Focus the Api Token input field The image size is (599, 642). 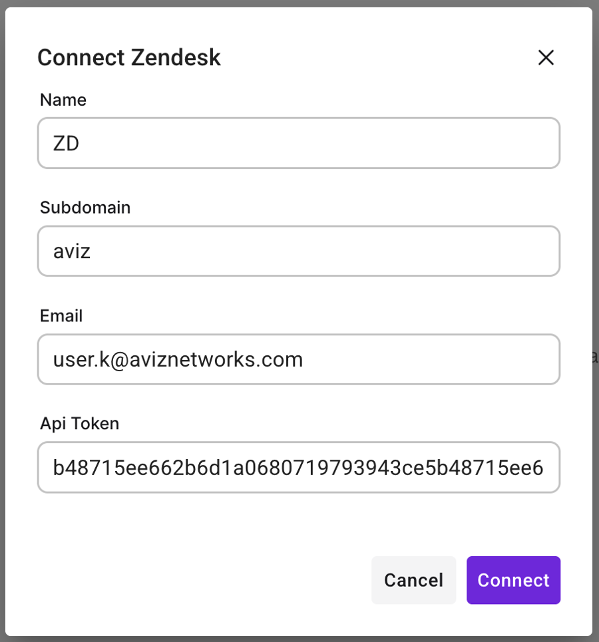(x=298, y=468)
